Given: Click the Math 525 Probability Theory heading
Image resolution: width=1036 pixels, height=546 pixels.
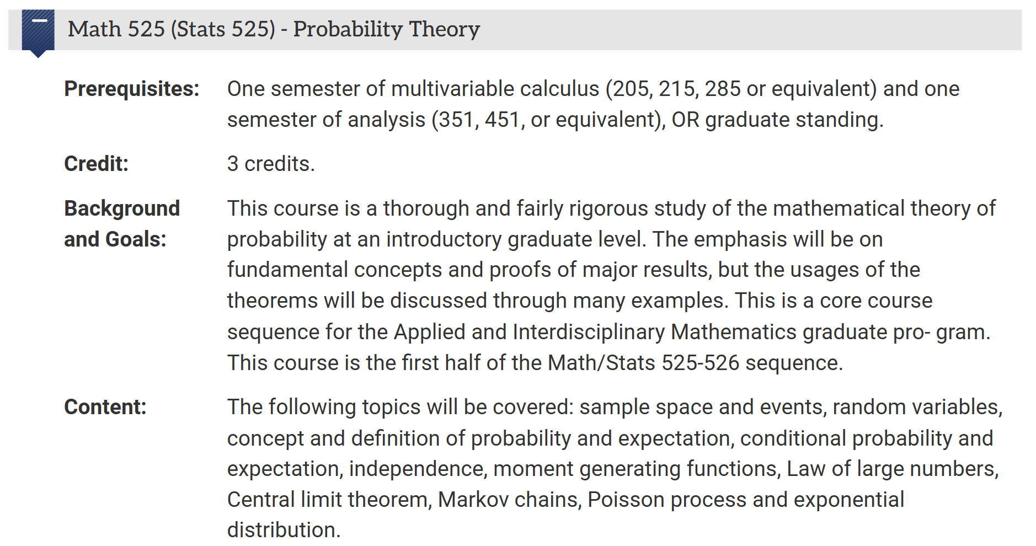Looking at the screenshot, I should (x=274, y=29).
